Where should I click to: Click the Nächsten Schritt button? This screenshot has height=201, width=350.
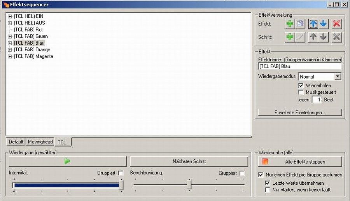coord(189,161)
